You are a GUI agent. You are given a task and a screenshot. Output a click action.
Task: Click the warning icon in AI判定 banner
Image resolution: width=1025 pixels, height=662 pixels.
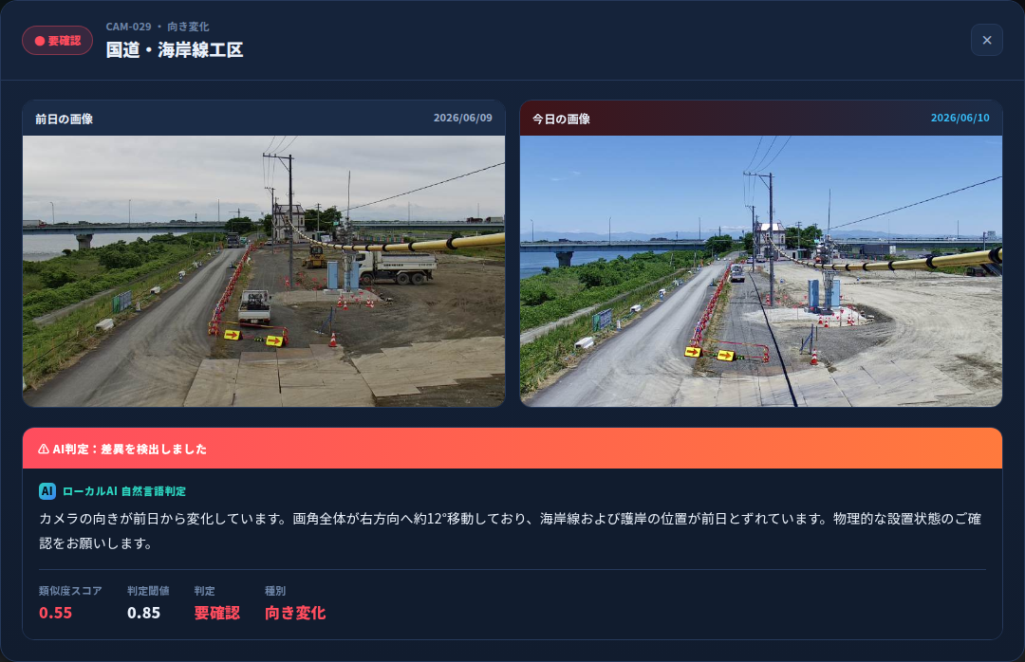[x=44, y=449]
